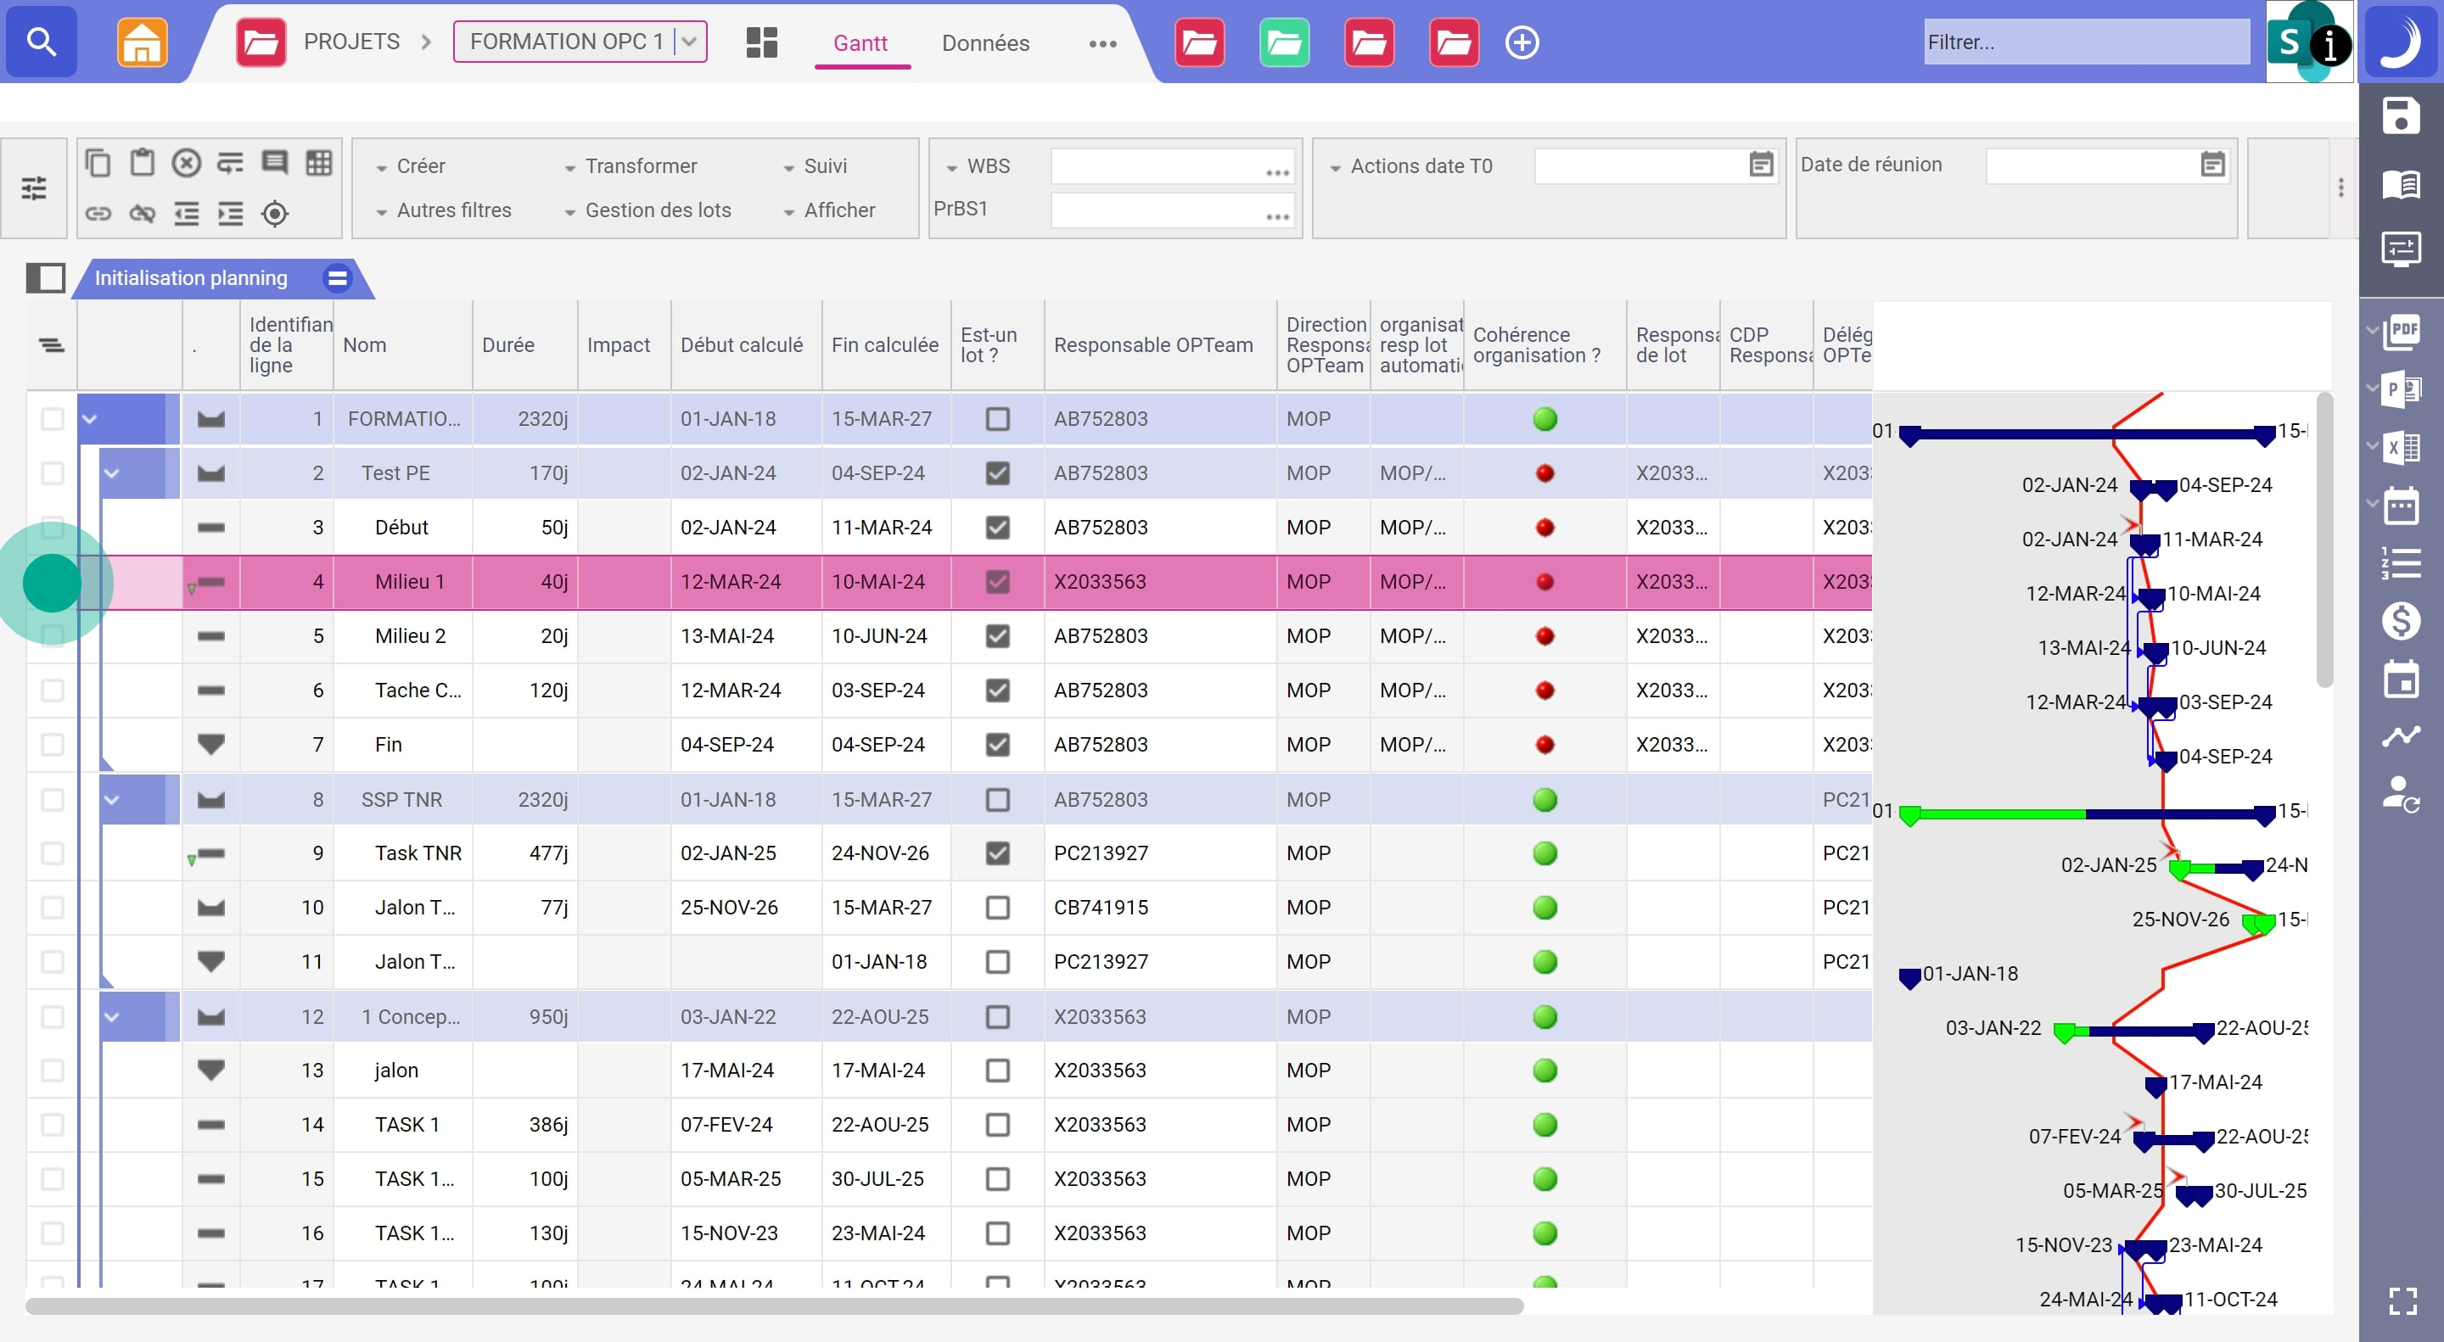Check 'Est-un lot' for the Jalon T... row 10
Screen dimensions: 2444x1342
pyautogui.click(x=997, y=907)
